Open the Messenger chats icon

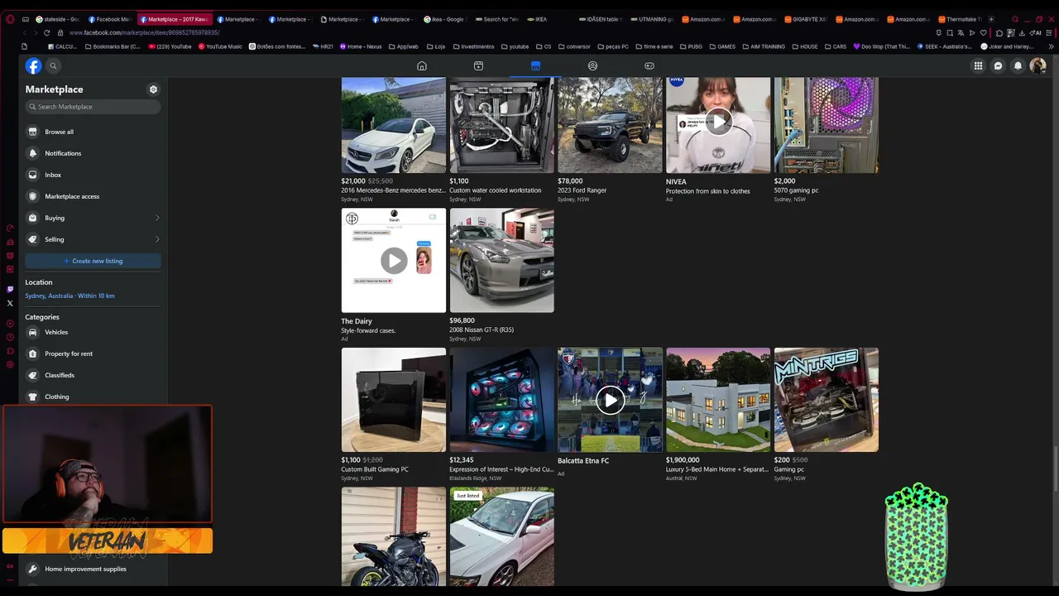[x=999, y=66]
